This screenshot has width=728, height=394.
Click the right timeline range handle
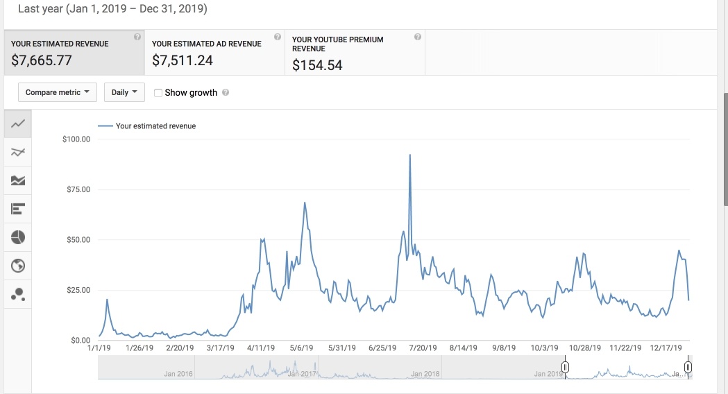688,368
